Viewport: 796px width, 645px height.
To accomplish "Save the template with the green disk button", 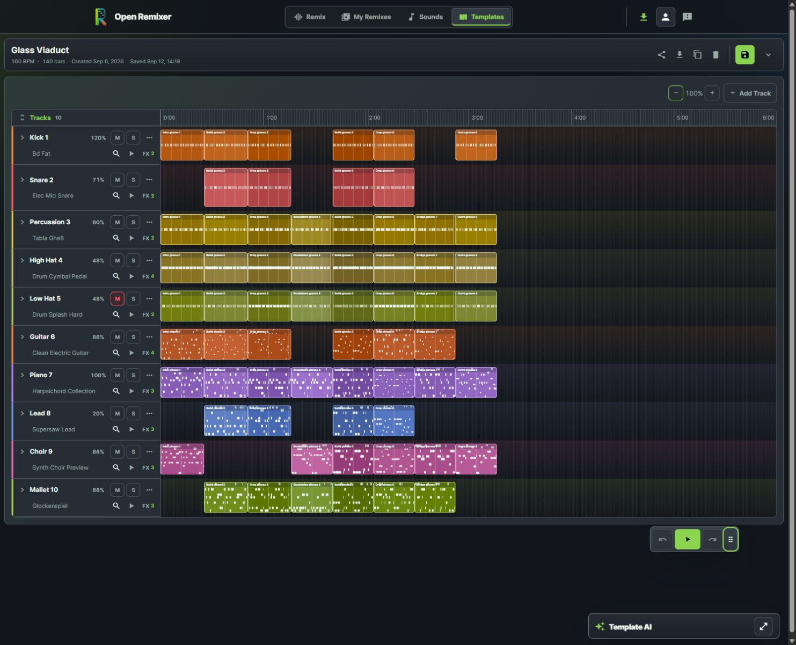I will (744, 55).
